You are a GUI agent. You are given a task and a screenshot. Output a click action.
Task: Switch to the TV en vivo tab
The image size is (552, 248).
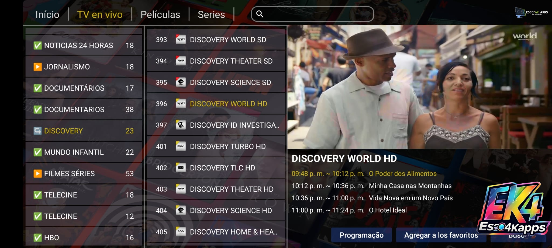point(100,15)
